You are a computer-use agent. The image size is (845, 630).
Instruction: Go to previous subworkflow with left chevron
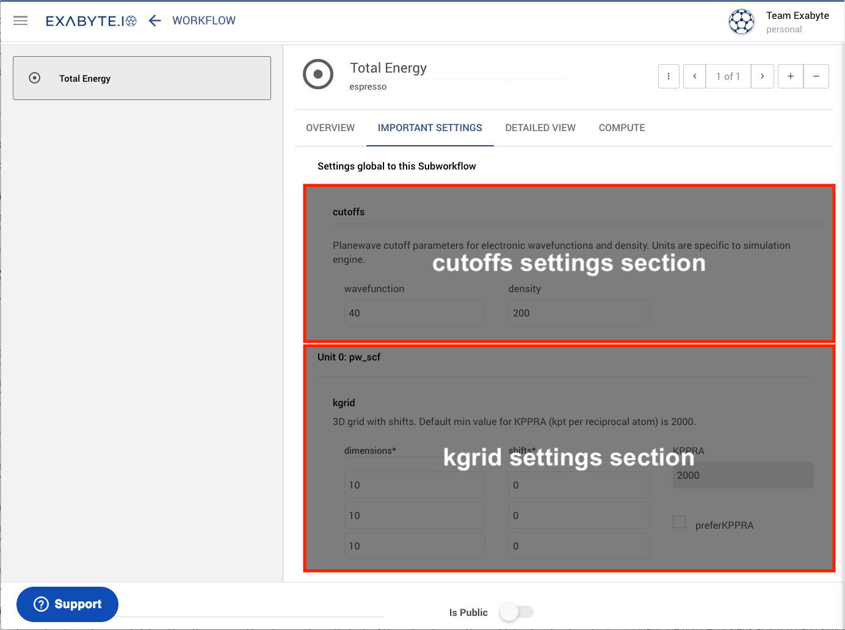[695, 76]
